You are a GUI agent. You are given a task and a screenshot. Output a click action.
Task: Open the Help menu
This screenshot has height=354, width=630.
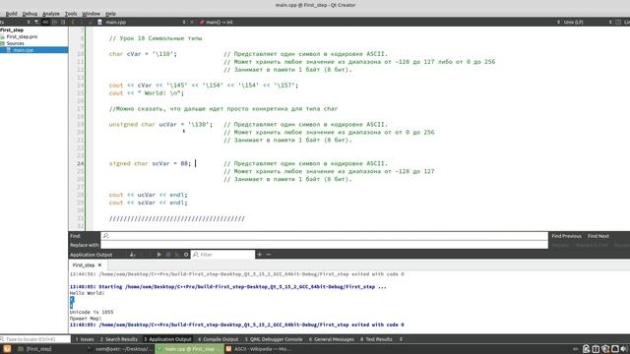tap(110, 14)
